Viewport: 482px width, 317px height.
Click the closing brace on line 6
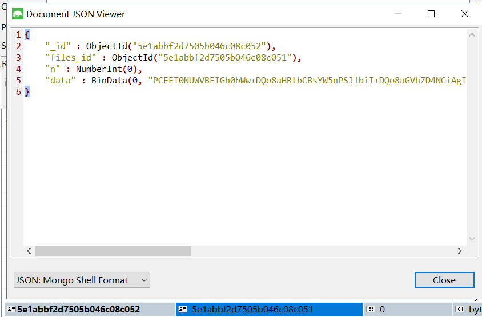[x=27, y=91]
